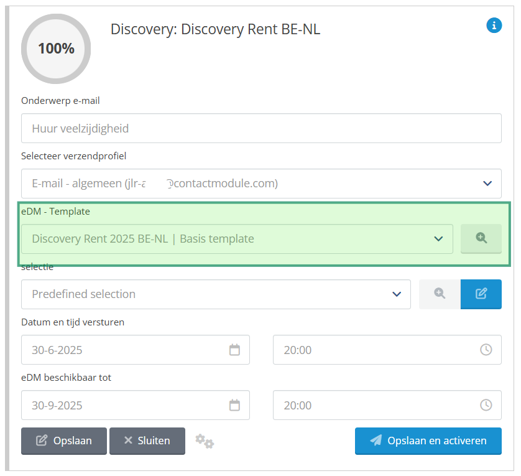The image size is (521, 476).
Task: Preview the selection with magnifier button
Action: [440, 294]
